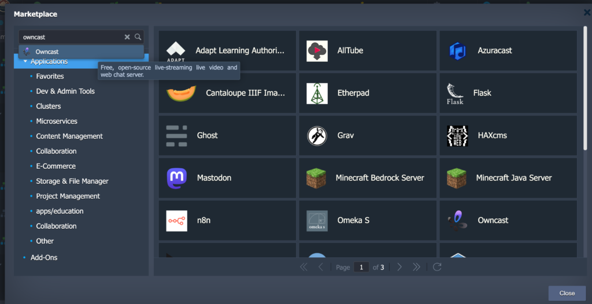Open the Grav card title

click(x=346, y=135)
